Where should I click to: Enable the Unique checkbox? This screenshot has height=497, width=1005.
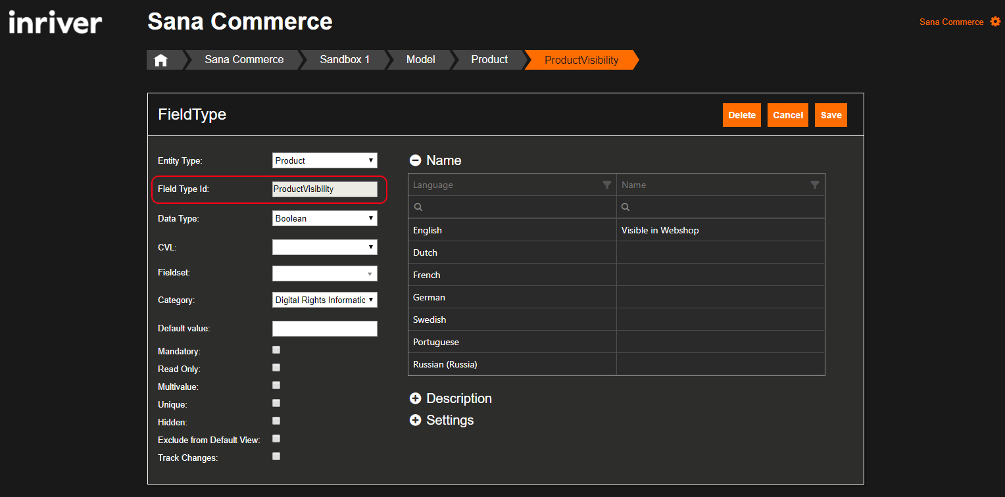(276, 403)
